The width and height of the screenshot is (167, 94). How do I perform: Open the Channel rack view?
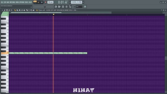(x=63, y=7)
